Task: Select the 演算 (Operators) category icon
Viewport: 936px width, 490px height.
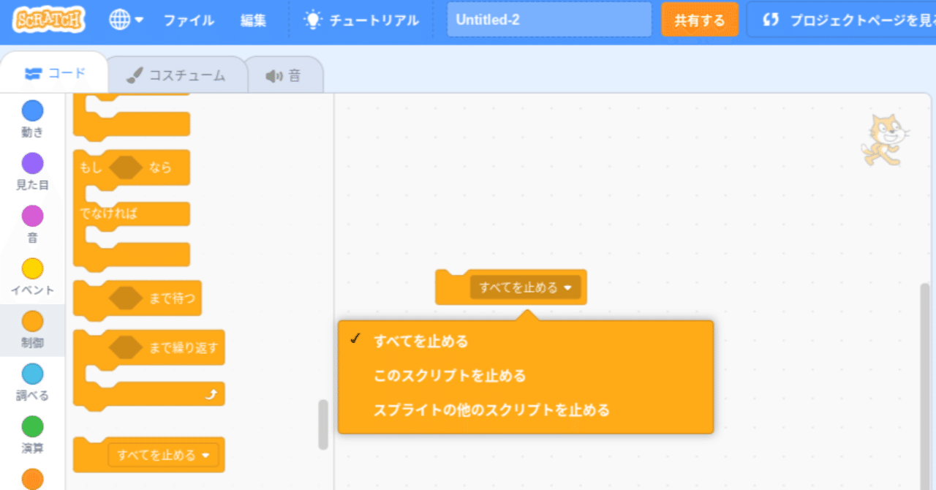Action: point(31,427)
